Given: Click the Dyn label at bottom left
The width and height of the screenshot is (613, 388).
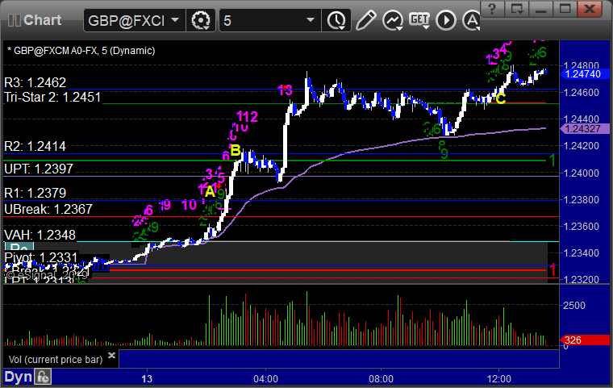Looking at the screenshot, I should click(x=18, y=377).
